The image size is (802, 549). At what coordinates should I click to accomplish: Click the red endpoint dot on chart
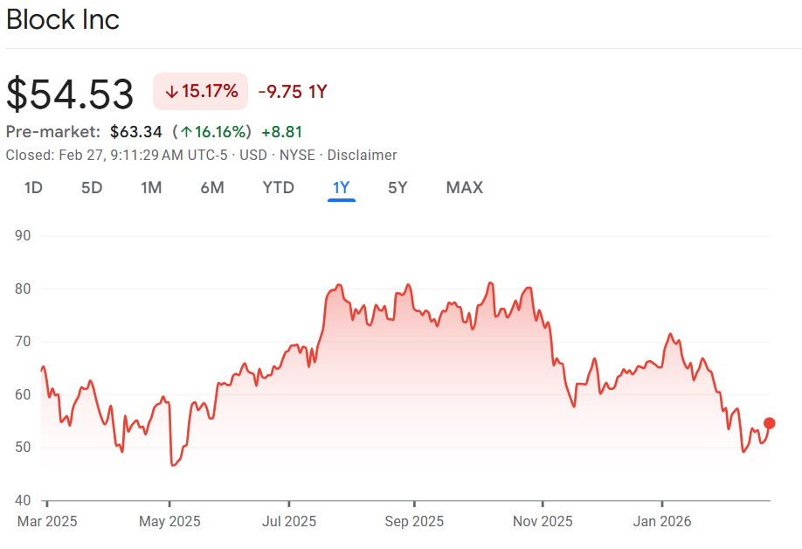click(770, 423)
